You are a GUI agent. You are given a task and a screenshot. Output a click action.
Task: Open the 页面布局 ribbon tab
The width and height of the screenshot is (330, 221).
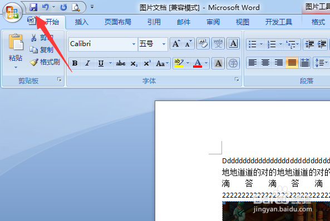118,22
